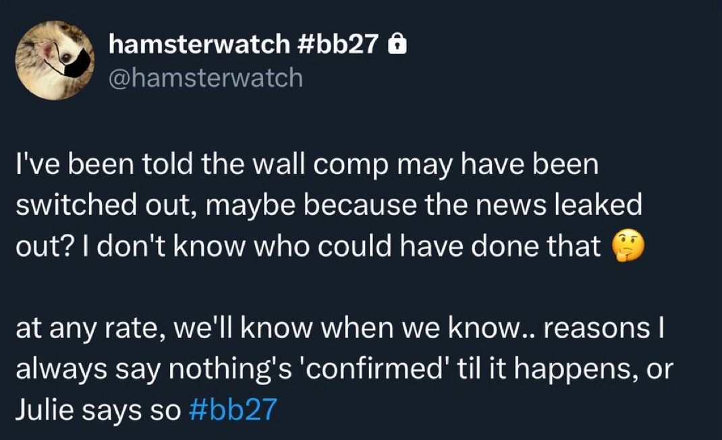Image resolution: width=722 pixels, height=440 pixels.
Task: Click the hamsterwatch display name
Action: click(x=199, y=44)
